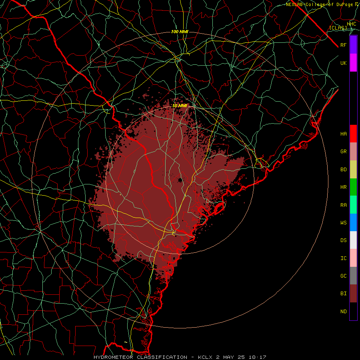The width and height of the screenshot is (360, 360).
Task: Click the GC gray legend swatch
Action: [x=353, y=276]
